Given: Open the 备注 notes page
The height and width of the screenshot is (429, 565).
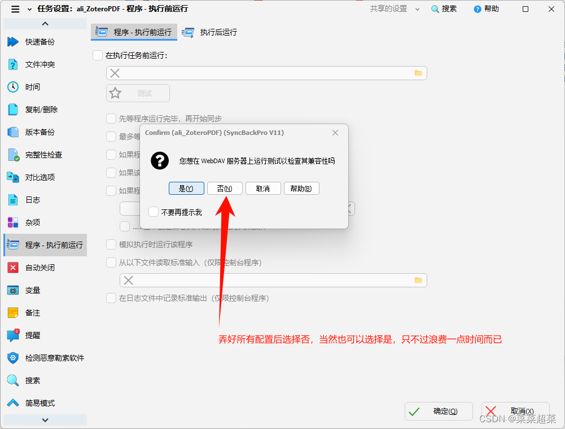Looking at the screenshot, I should pos(45,313).
